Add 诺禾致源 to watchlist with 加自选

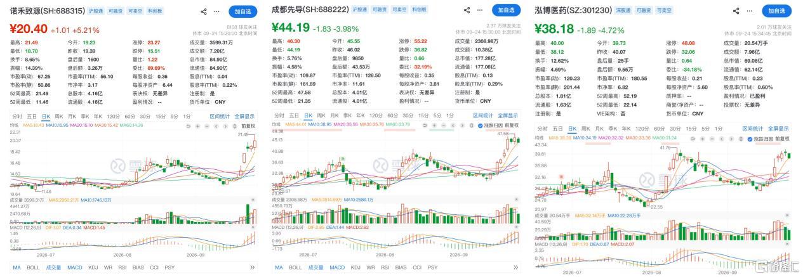coord(243,11)
